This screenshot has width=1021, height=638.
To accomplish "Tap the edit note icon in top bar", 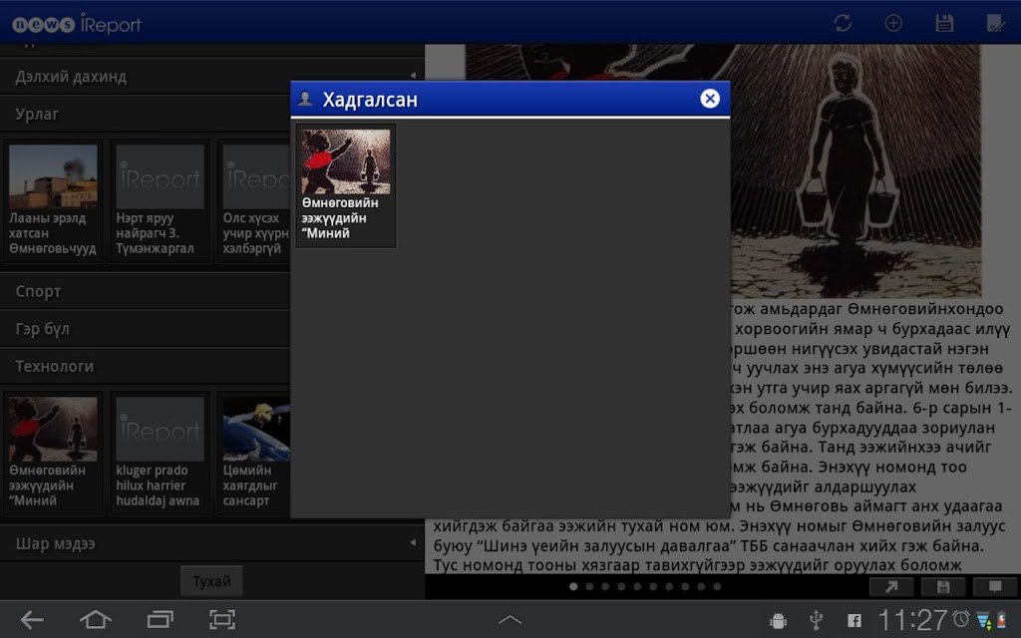I will point(996,24).
